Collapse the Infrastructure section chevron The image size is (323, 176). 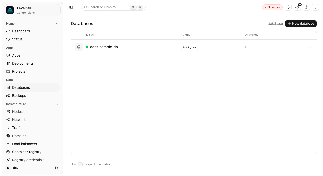click(57, 104)
